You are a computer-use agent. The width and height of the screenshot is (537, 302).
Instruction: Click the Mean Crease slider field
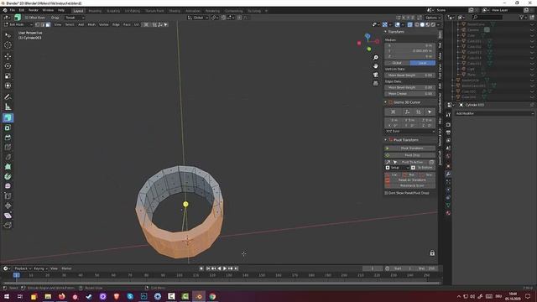click(410, 93)
